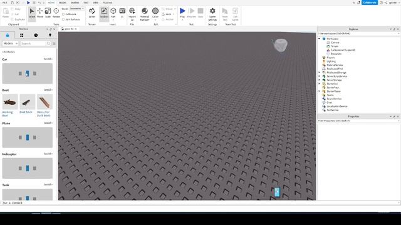
Task: Switch to the AVATAR ribbon tab
Action: [x=75, y=2]
